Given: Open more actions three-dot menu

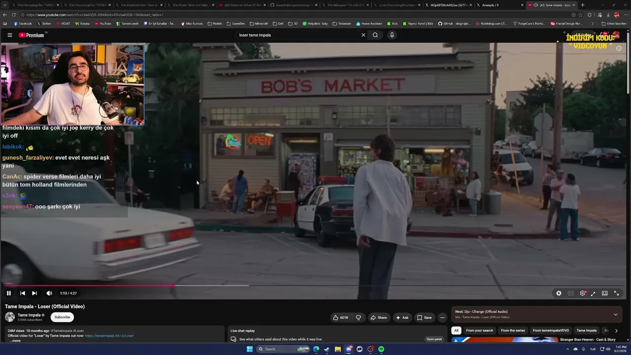Looking at the screenshot, I should 442,318.
